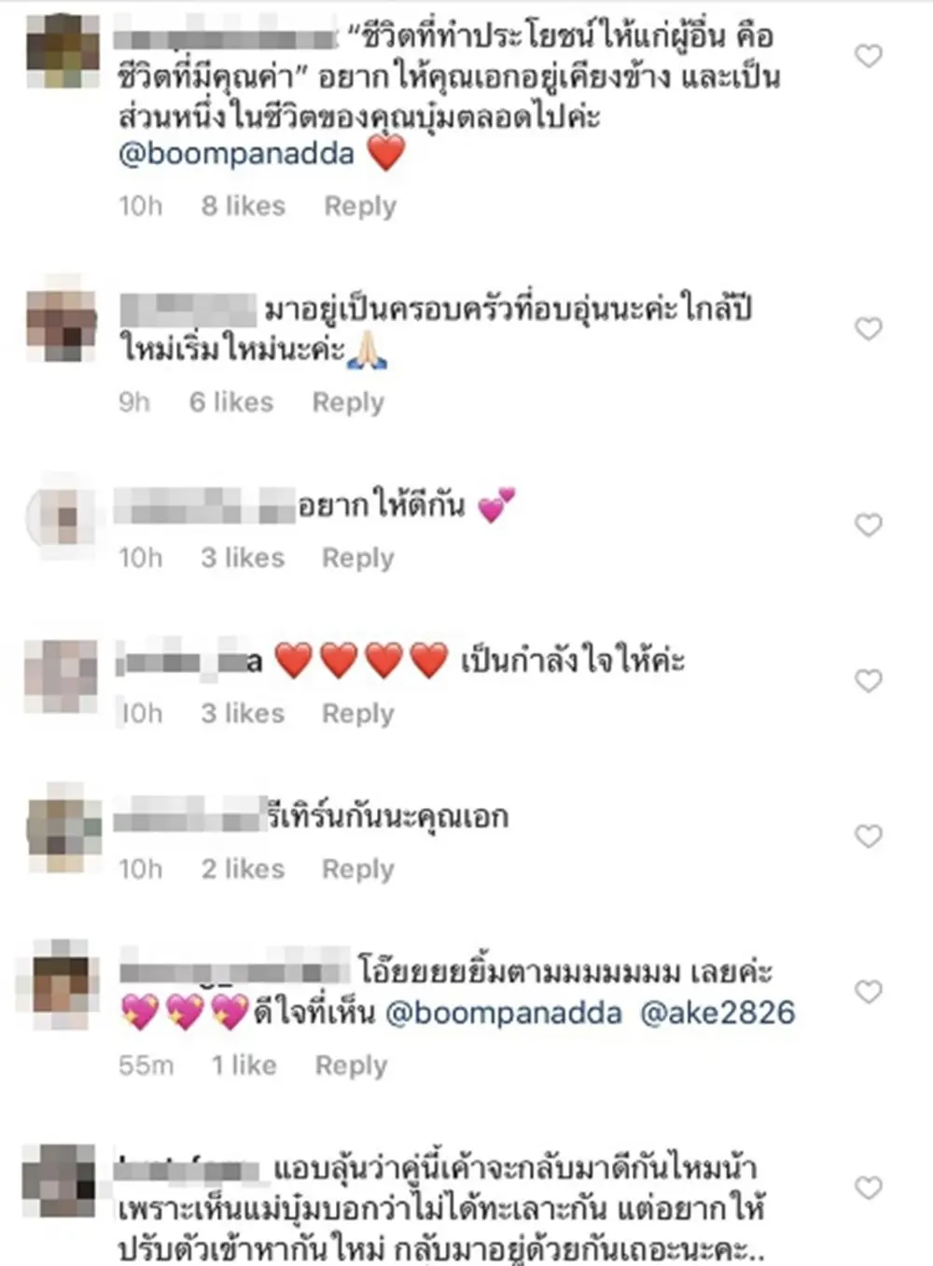View who liked the 8 likes comment

[x=244, y=206]
